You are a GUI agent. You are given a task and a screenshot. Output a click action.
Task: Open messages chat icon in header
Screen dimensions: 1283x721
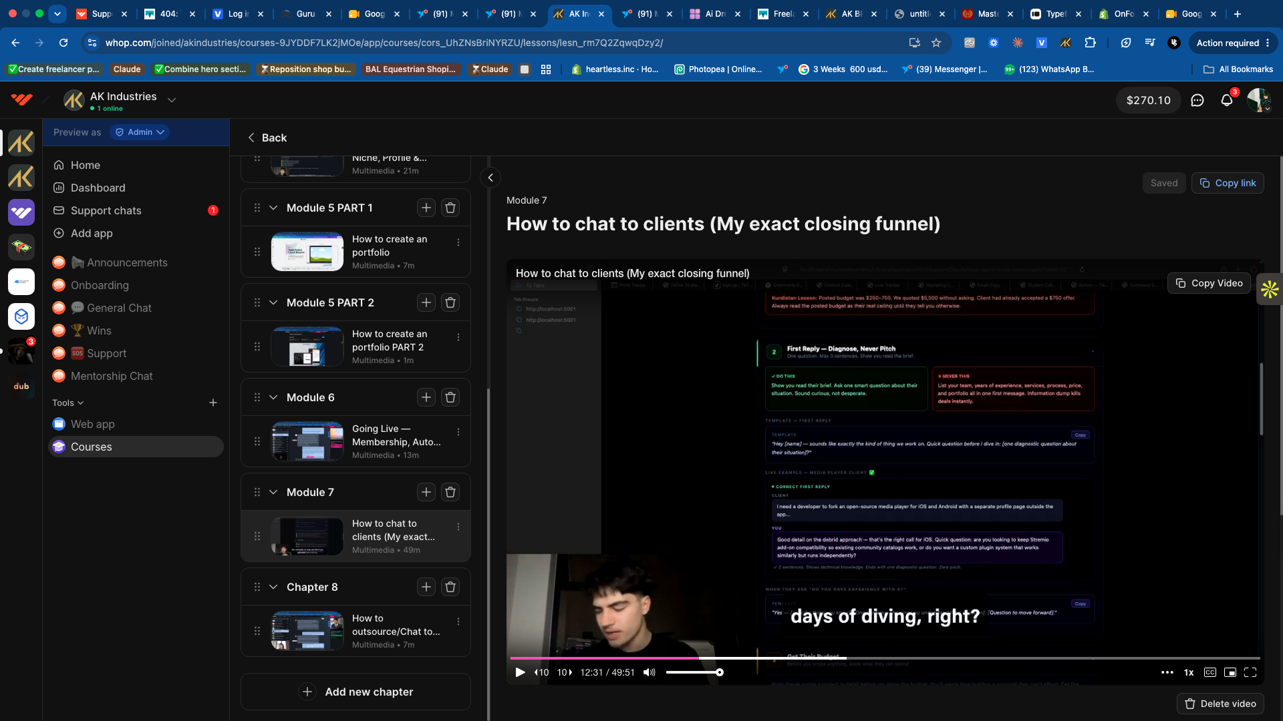[1197, 100]
